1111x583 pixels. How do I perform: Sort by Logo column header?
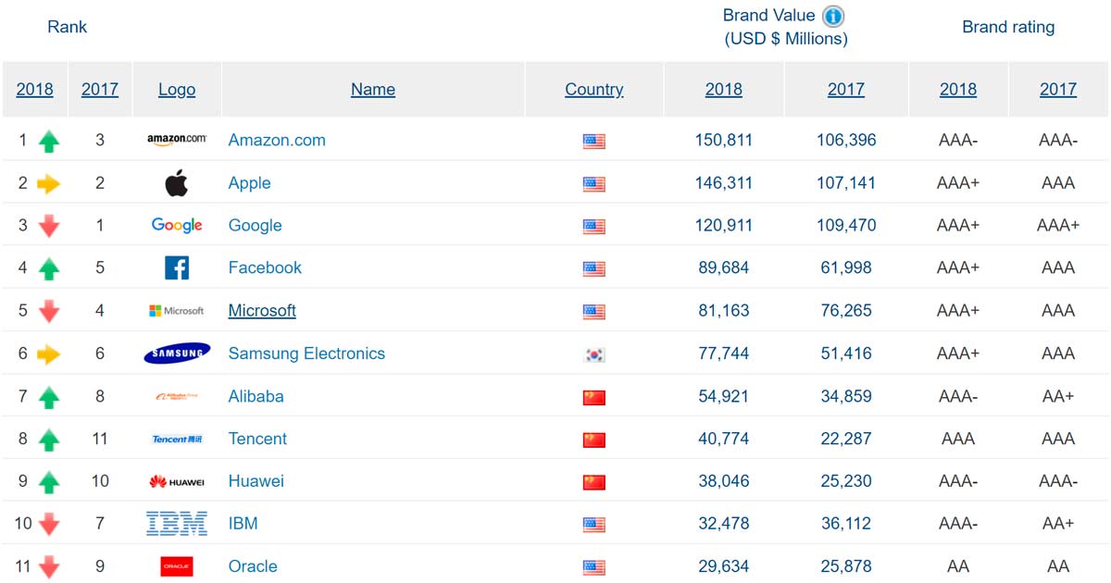[x=177, y=90]
